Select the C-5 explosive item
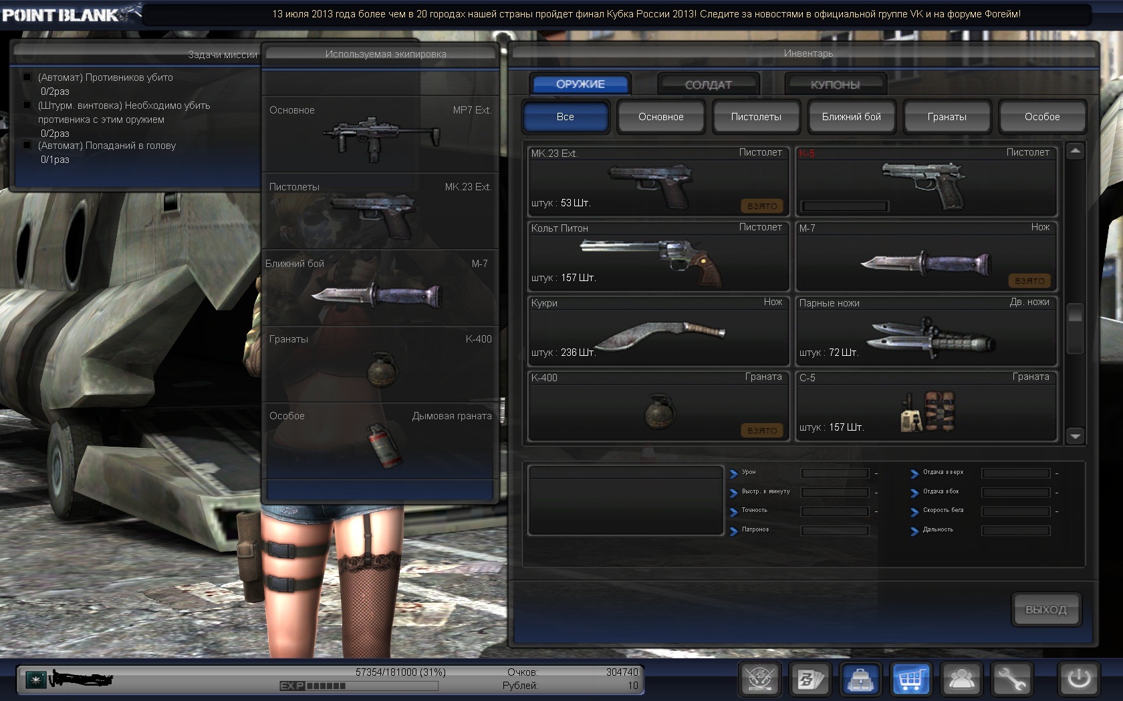1123x701 pixels. point(926,405)
